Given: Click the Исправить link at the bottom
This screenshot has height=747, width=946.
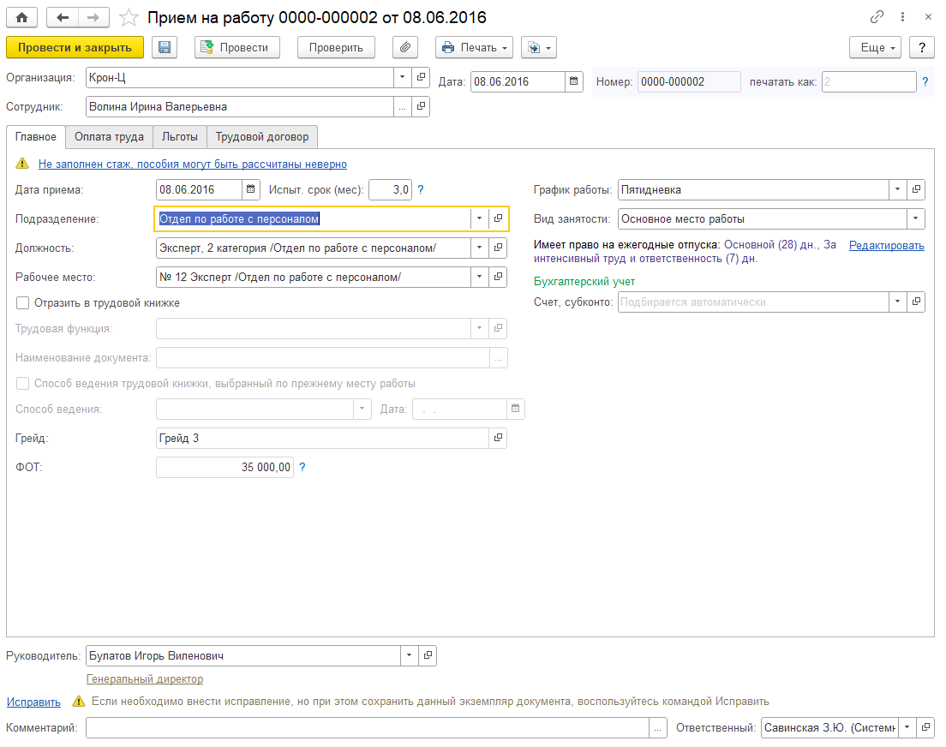Looking at the screenshot, I should tap(33, 702).
